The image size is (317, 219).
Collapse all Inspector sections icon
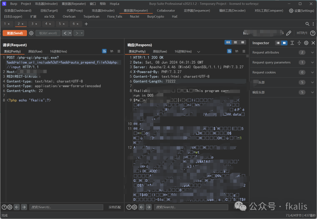click(x=299, y=43)
